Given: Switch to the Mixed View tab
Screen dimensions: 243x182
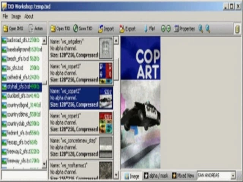Looking at the screenshot, I should pos(183,176).
